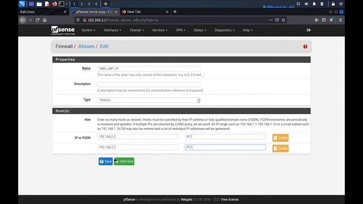This screenshot has height=204, width=363.
Task: Click the running Firefox window in the taskbar
Action: tap(105, 4)
